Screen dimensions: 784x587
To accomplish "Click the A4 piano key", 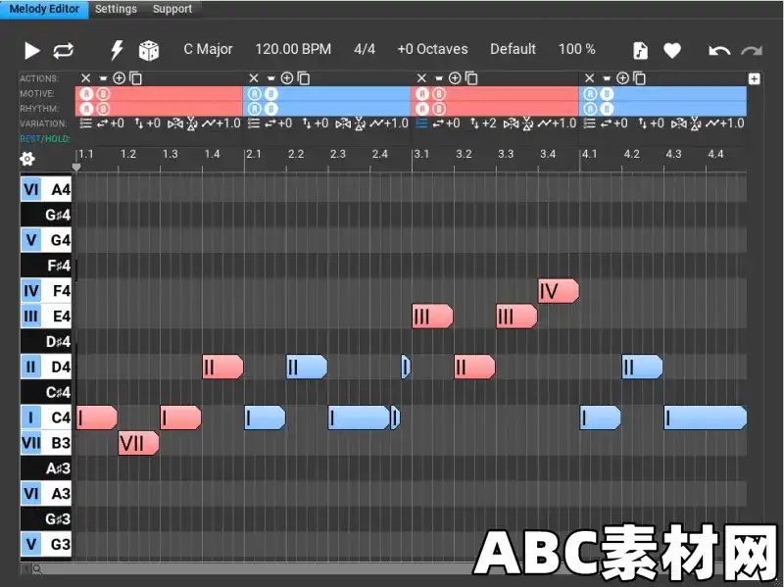I will (x=46, y=189).
